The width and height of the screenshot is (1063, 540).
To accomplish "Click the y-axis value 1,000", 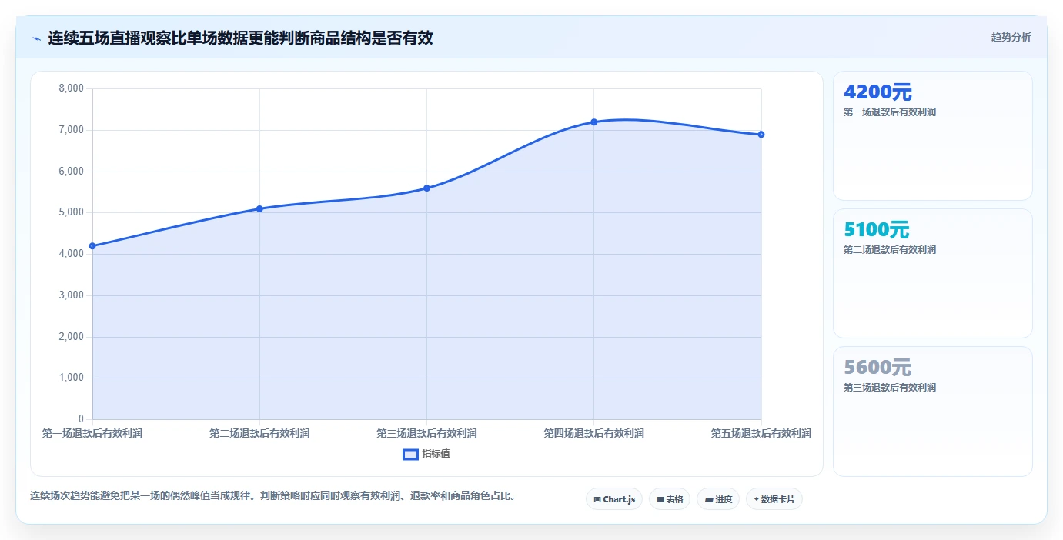I will point(71,378).
